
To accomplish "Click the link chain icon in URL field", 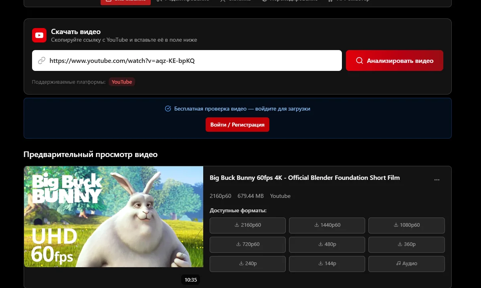I will click(42, 61).
